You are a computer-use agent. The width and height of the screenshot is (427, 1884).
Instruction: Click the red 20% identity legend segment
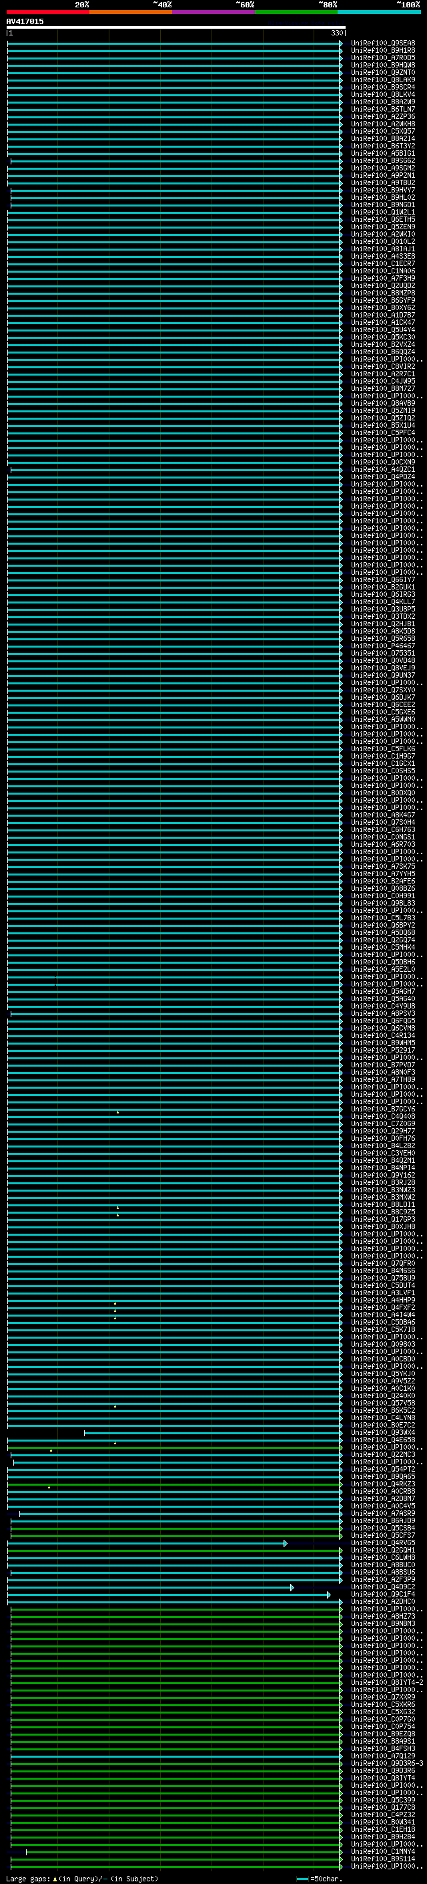tap(47, 12)
